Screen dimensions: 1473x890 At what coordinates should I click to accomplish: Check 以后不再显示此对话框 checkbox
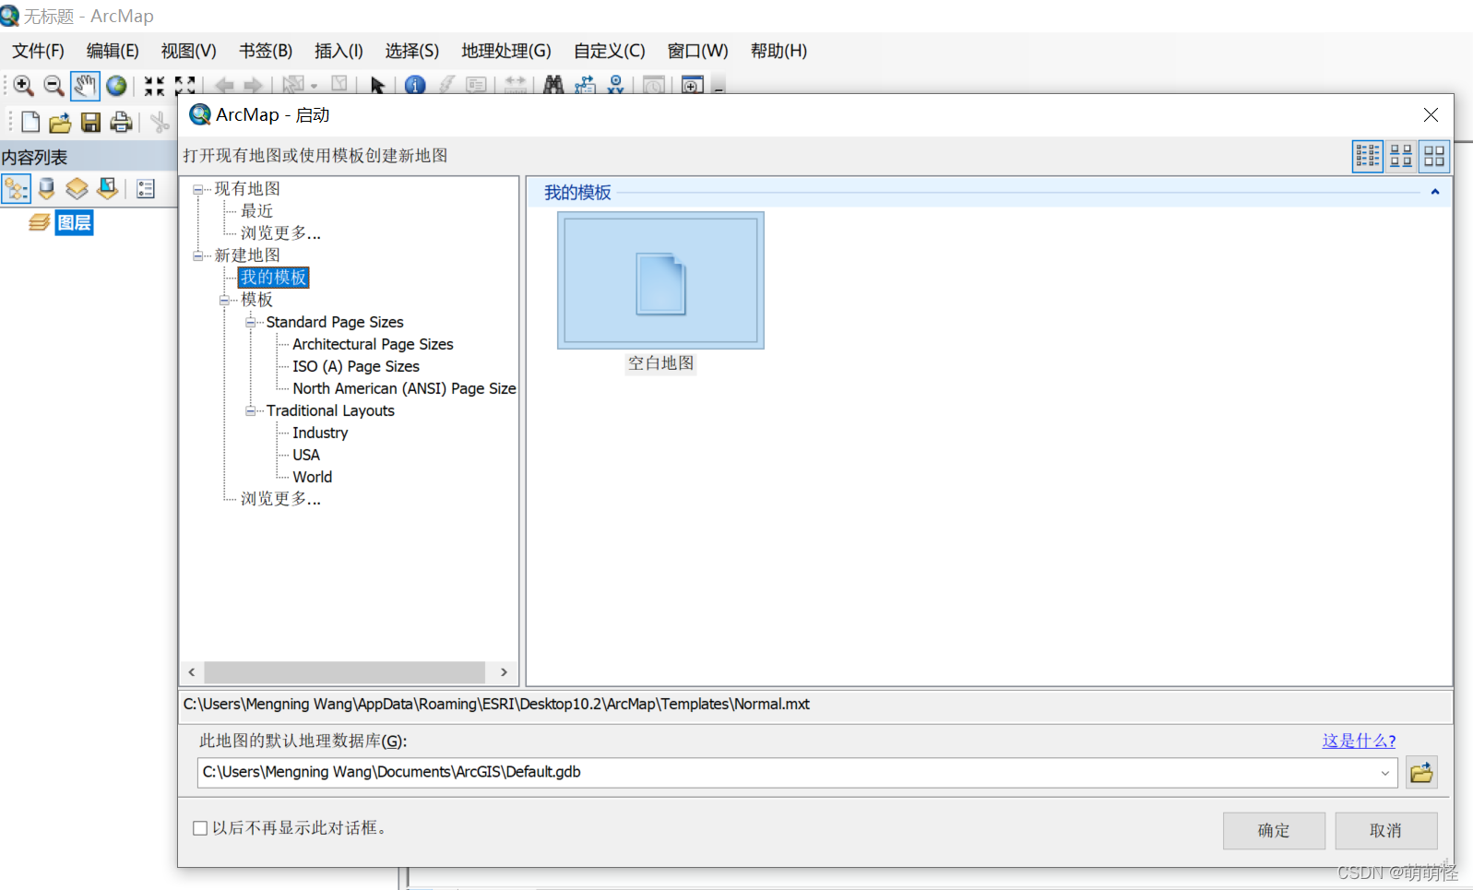(x=200, y=828)
